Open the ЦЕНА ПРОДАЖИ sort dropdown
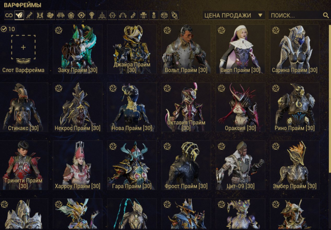331x230 pixels. point(234,16)
